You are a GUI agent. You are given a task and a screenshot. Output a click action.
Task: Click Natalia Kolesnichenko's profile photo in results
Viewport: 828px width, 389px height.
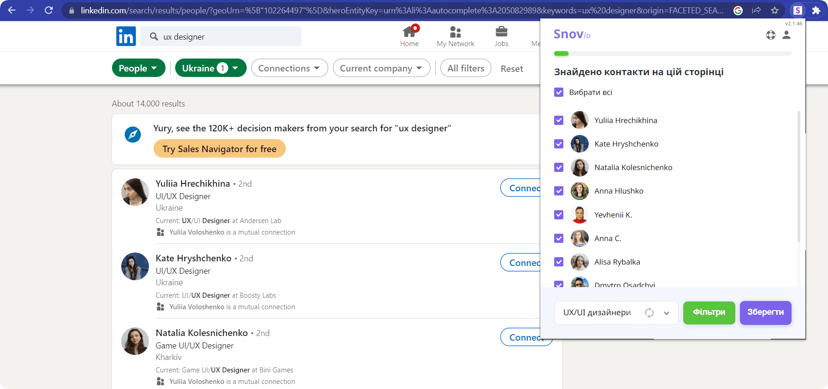[x=135, y=341]
